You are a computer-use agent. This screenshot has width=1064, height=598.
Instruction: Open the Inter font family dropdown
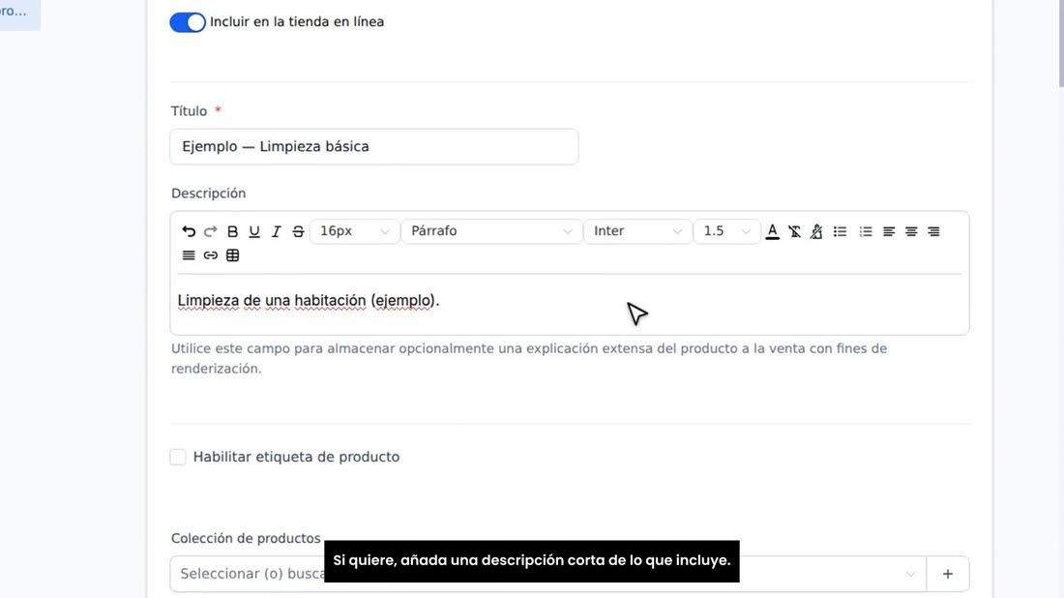(x=637, y=231)
